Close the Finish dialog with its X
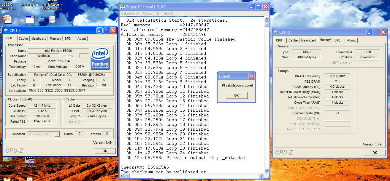 [x=251, y=76]
